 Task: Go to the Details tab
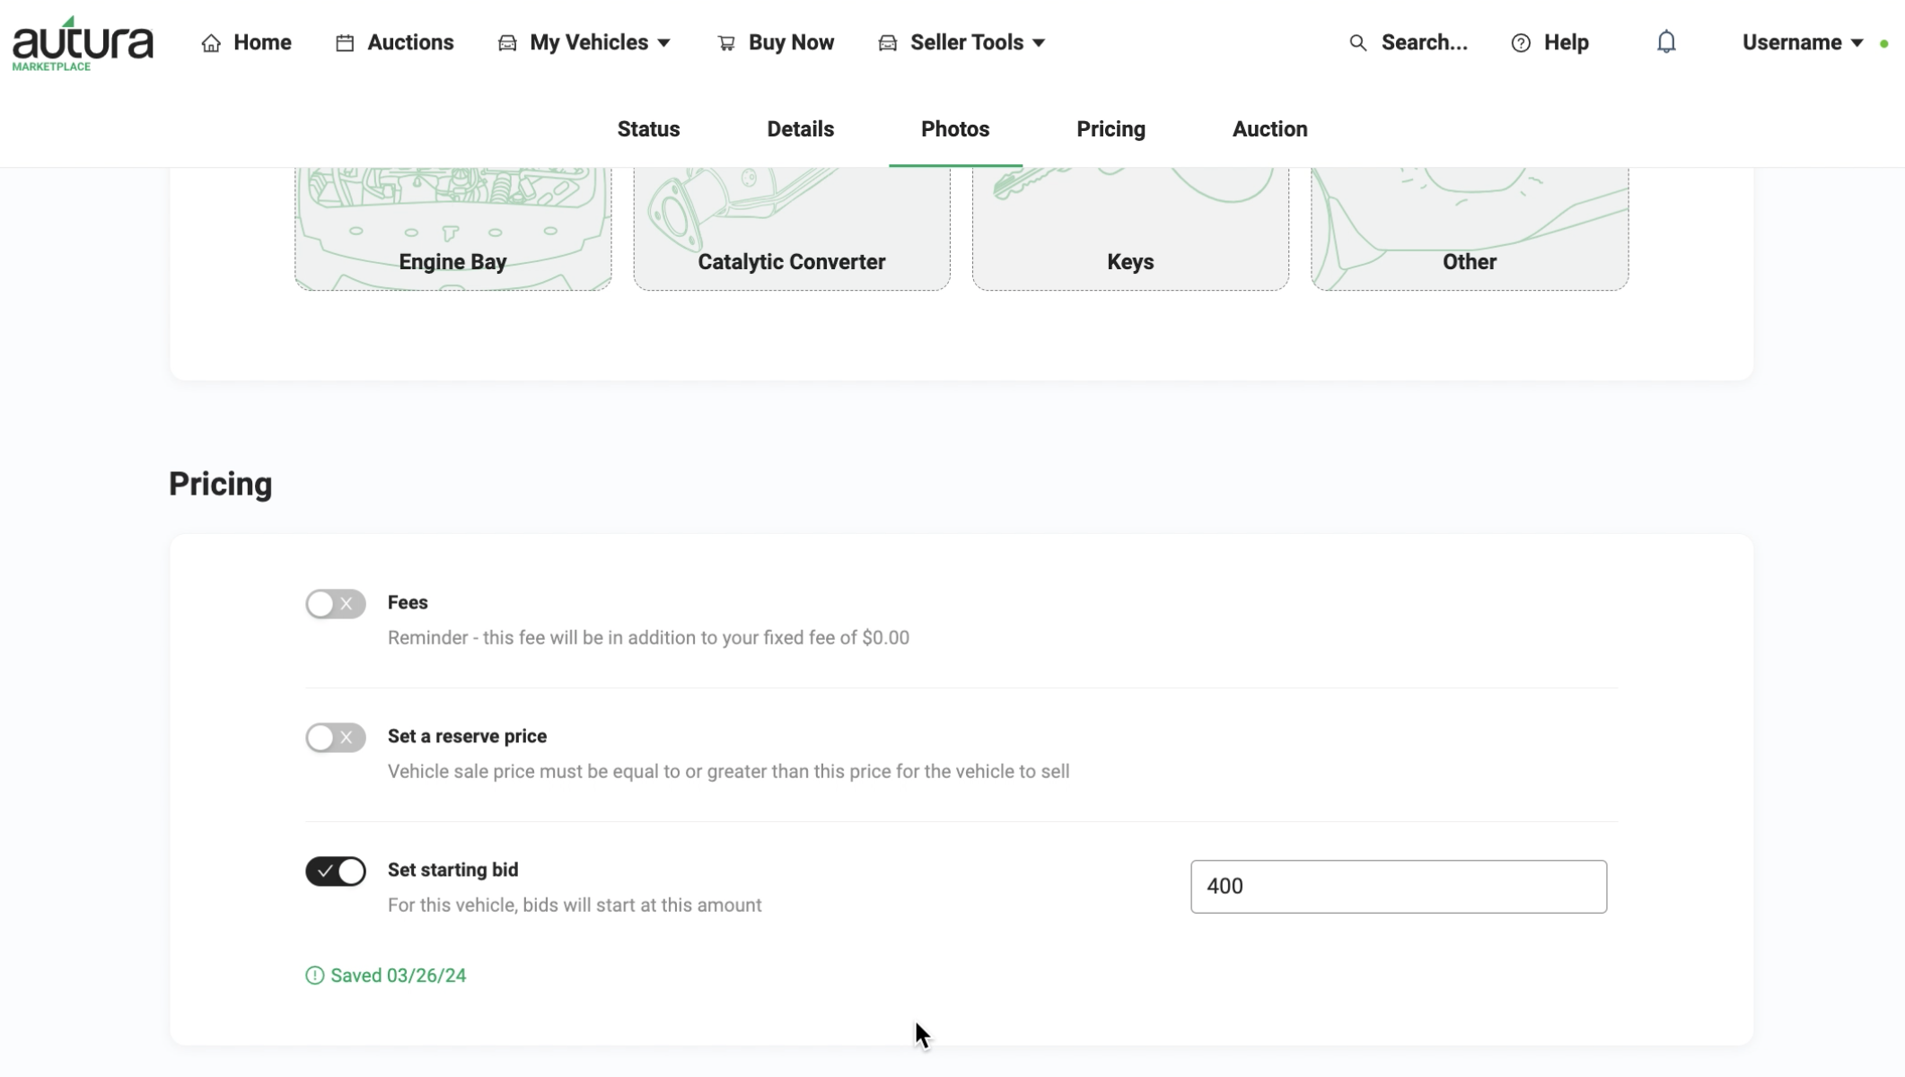800,129
